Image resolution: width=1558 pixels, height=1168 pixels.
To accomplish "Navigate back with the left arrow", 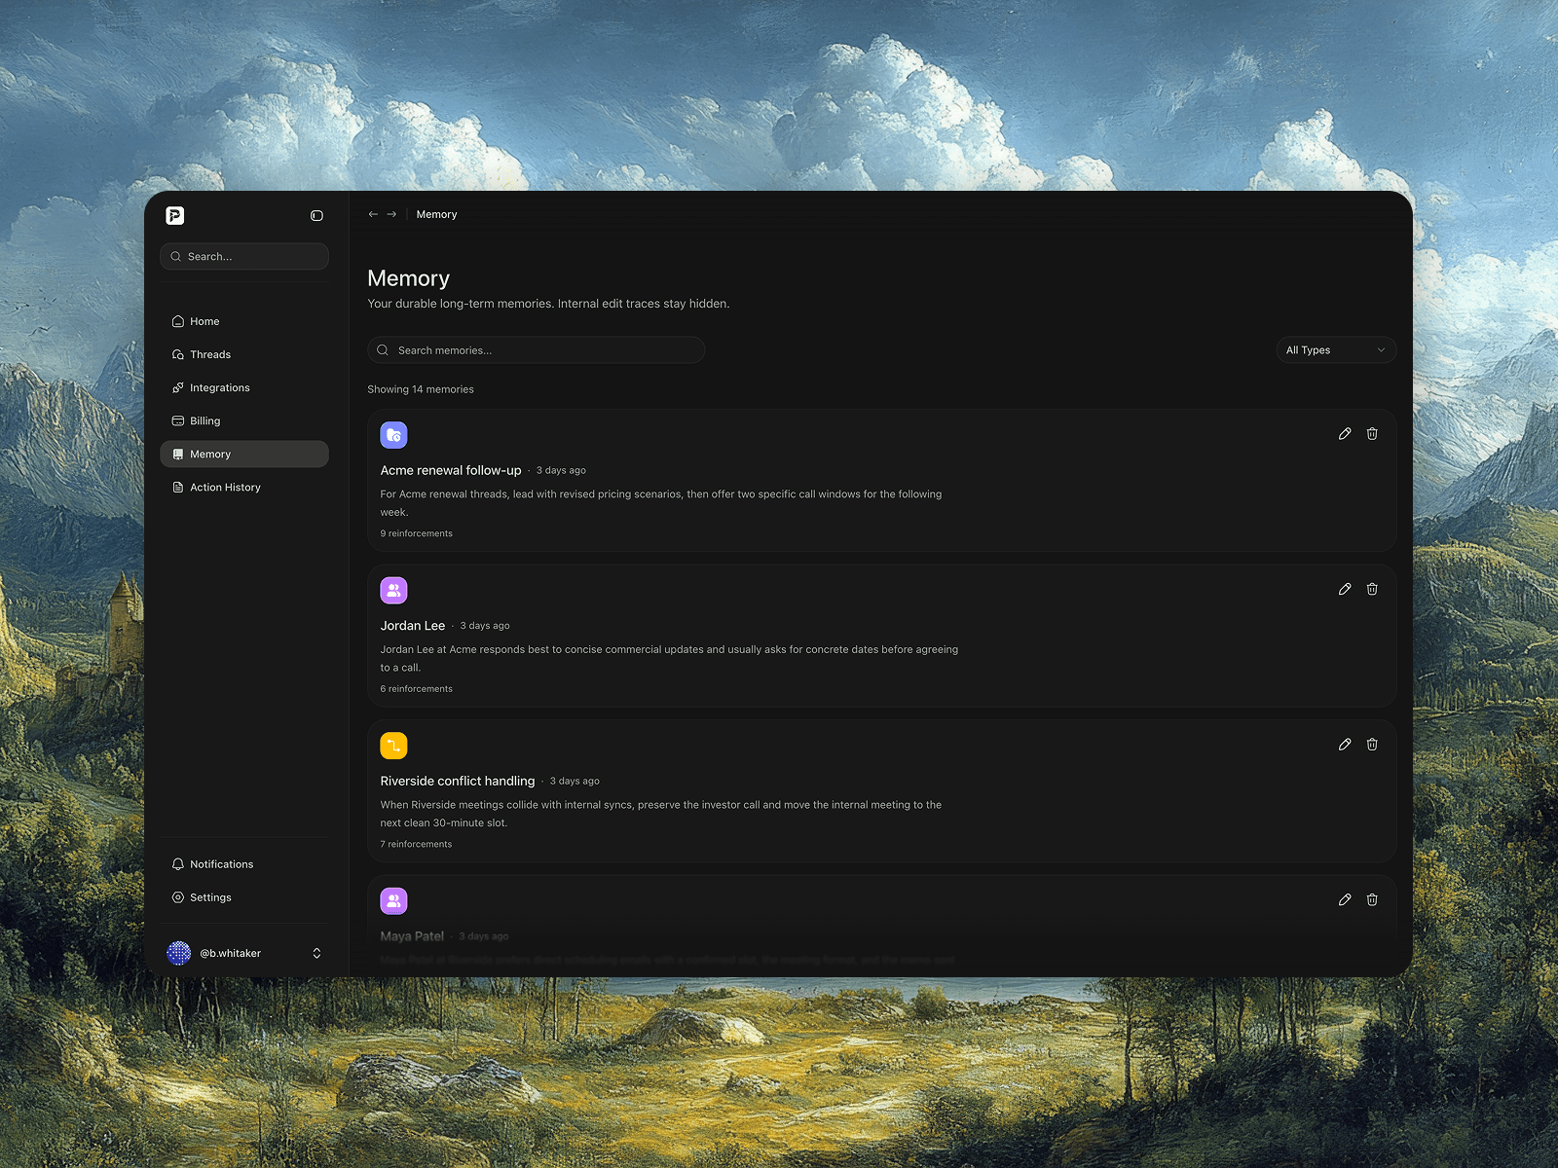I will click(373, 214).
